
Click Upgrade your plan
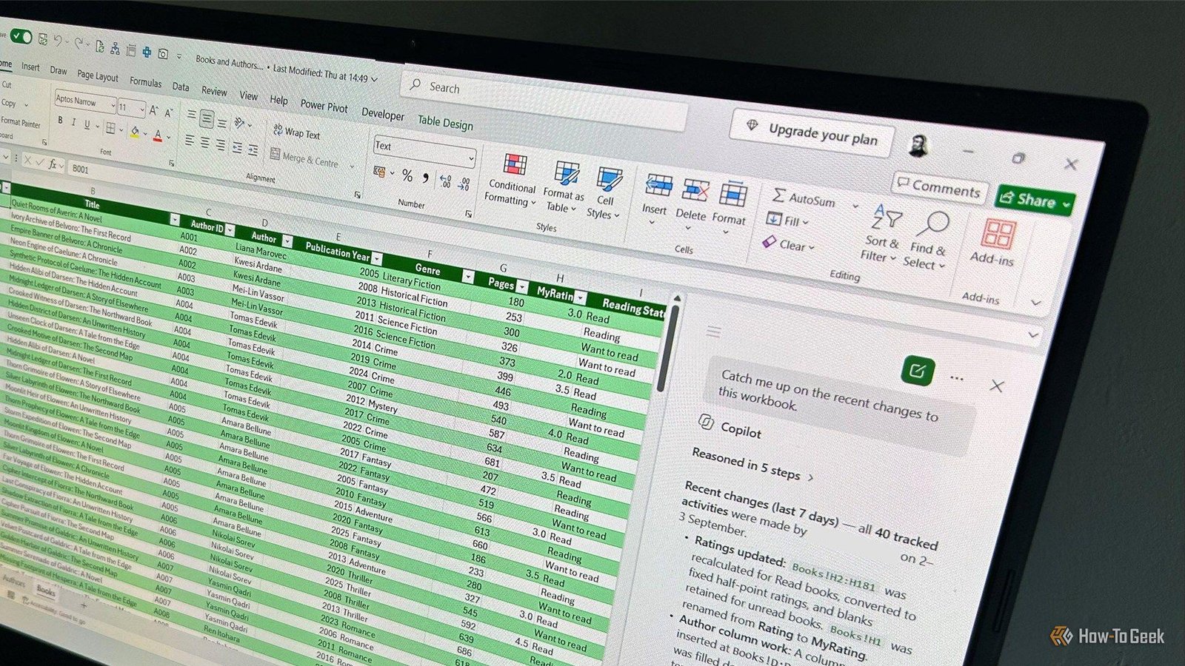pyautogui.click(x=812, y=134)
